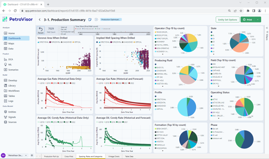Open DCA under Predict
The image size is (269, 159).
point(11,60)
